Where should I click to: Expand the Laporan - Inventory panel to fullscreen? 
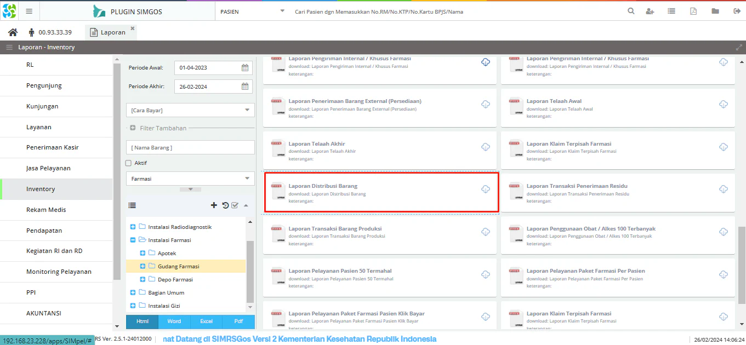[x=739, y=47]
